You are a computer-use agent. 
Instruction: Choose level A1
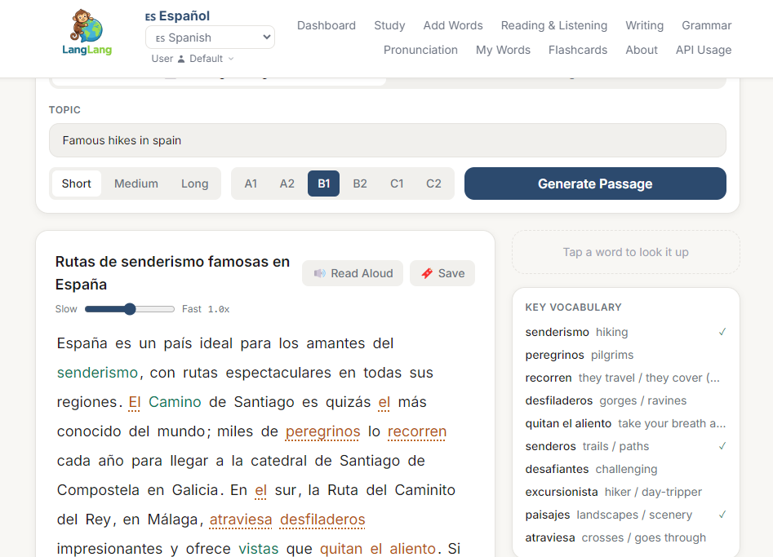tap(251, 183)
